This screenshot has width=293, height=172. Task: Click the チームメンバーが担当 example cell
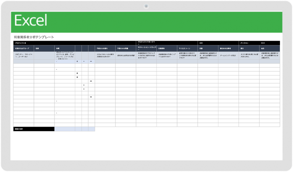(229, 56)
